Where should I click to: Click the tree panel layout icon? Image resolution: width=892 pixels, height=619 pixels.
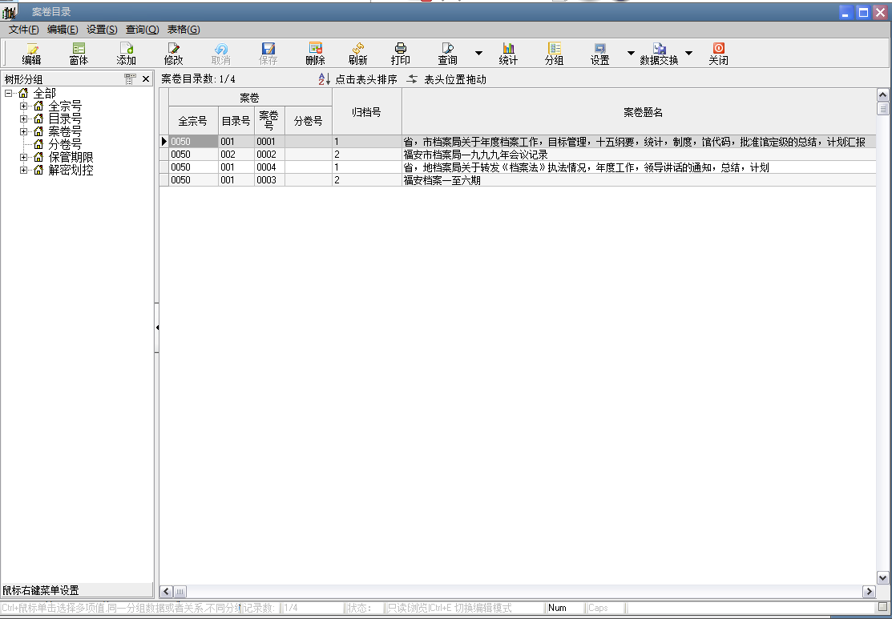(x=131, y=79)
